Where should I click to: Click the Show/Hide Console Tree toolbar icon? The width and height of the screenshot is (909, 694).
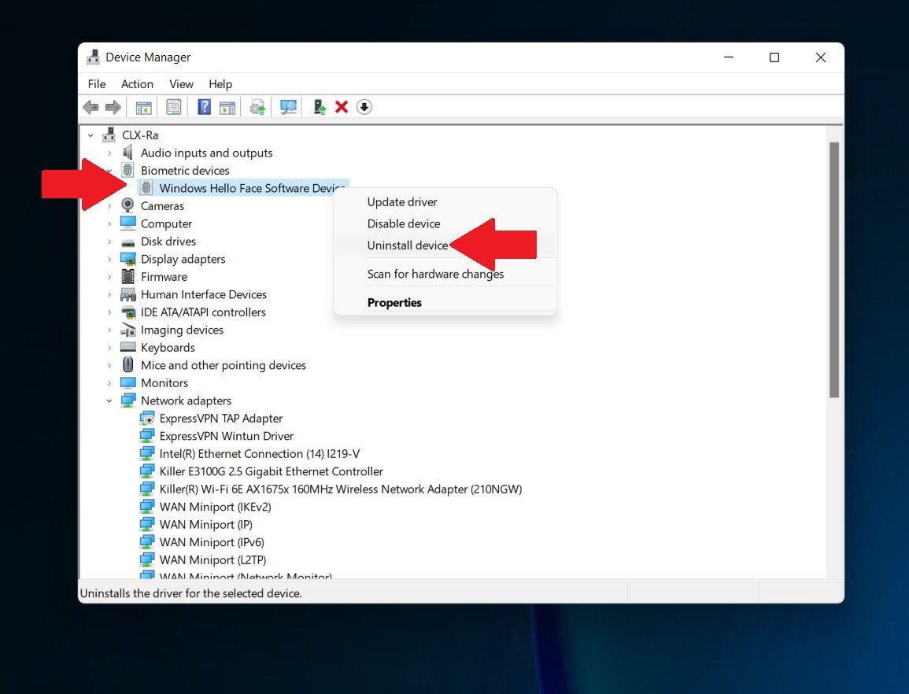pos(143,106)
